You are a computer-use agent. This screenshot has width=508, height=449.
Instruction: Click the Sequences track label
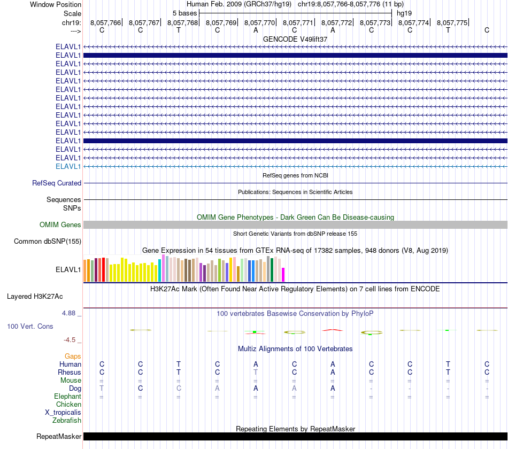[64, 199]
